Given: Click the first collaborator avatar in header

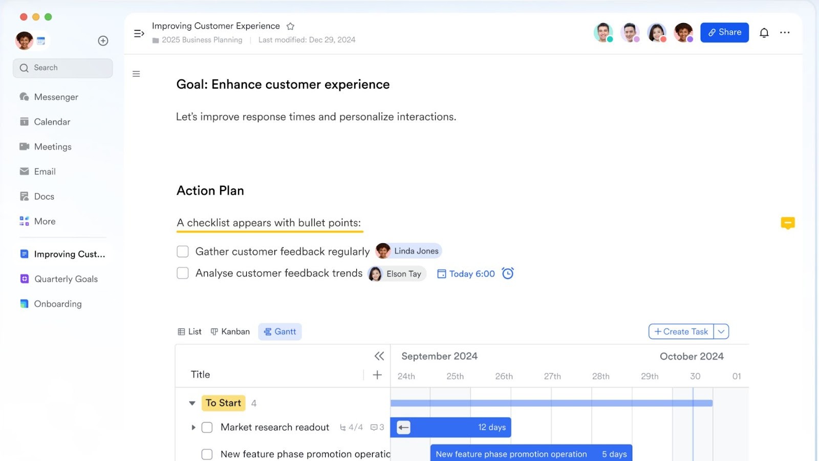Looking at the screenshot, I should [x=604, y=32].
